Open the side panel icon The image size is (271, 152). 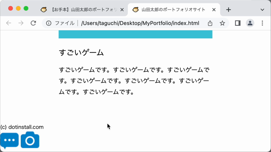[x=238, y=23]
